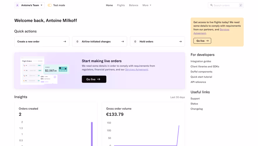Click Create a new order card
The height and width of the screenshot is (146, 258).
tap(42, 42)
